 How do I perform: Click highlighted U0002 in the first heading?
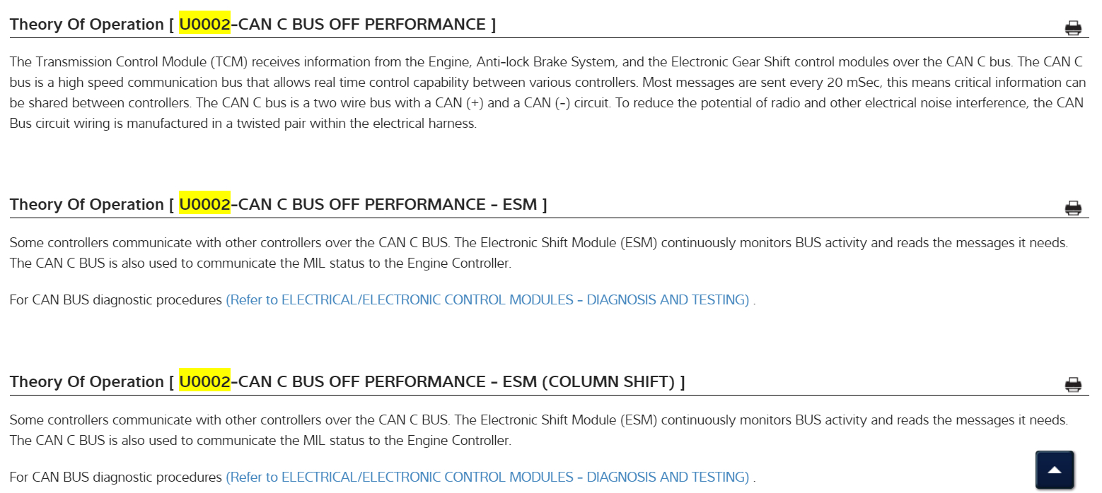tap(204, 25)
